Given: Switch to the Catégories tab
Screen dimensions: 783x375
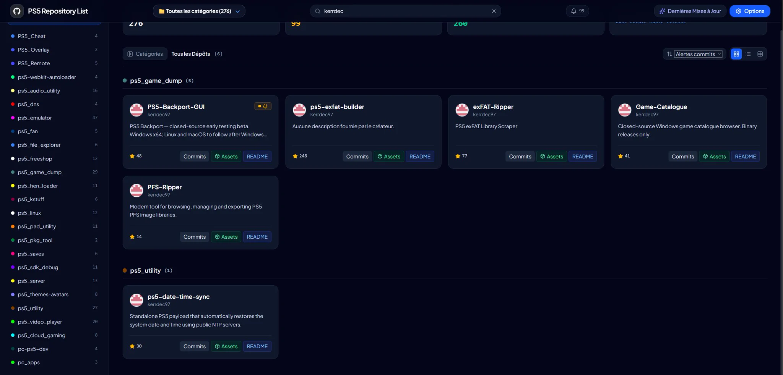Looking at the screenshot, I should pyautogui.click(x=145, y=54).
